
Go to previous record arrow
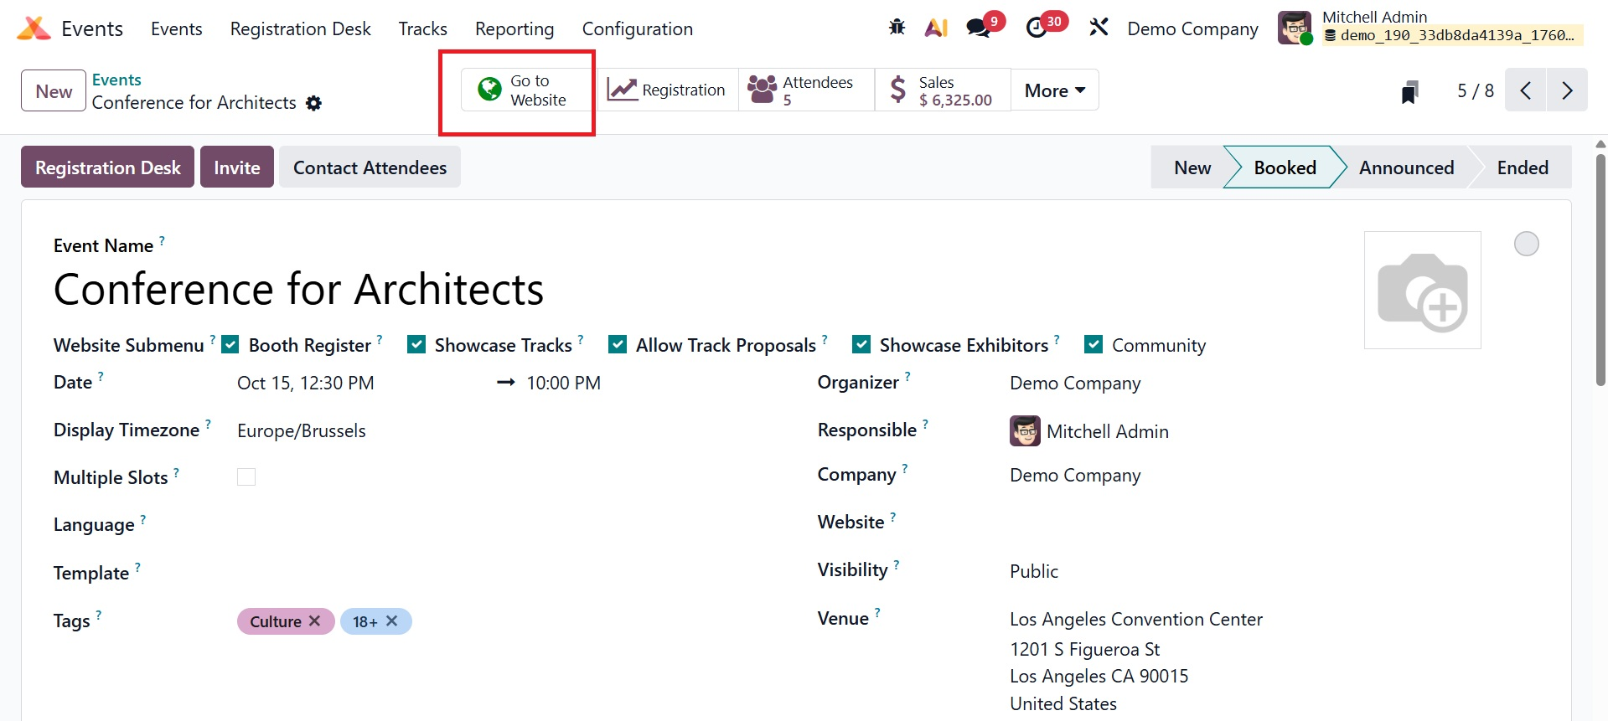pyautogui.click(x=1526, y=90)
